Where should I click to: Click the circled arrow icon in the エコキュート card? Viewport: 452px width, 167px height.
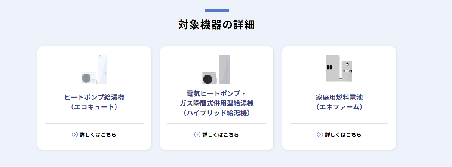coord(75,134)
